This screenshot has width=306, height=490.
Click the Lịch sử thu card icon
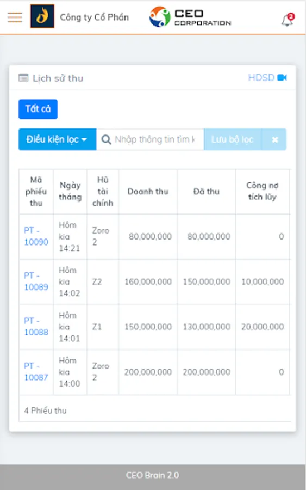[23, 77]
